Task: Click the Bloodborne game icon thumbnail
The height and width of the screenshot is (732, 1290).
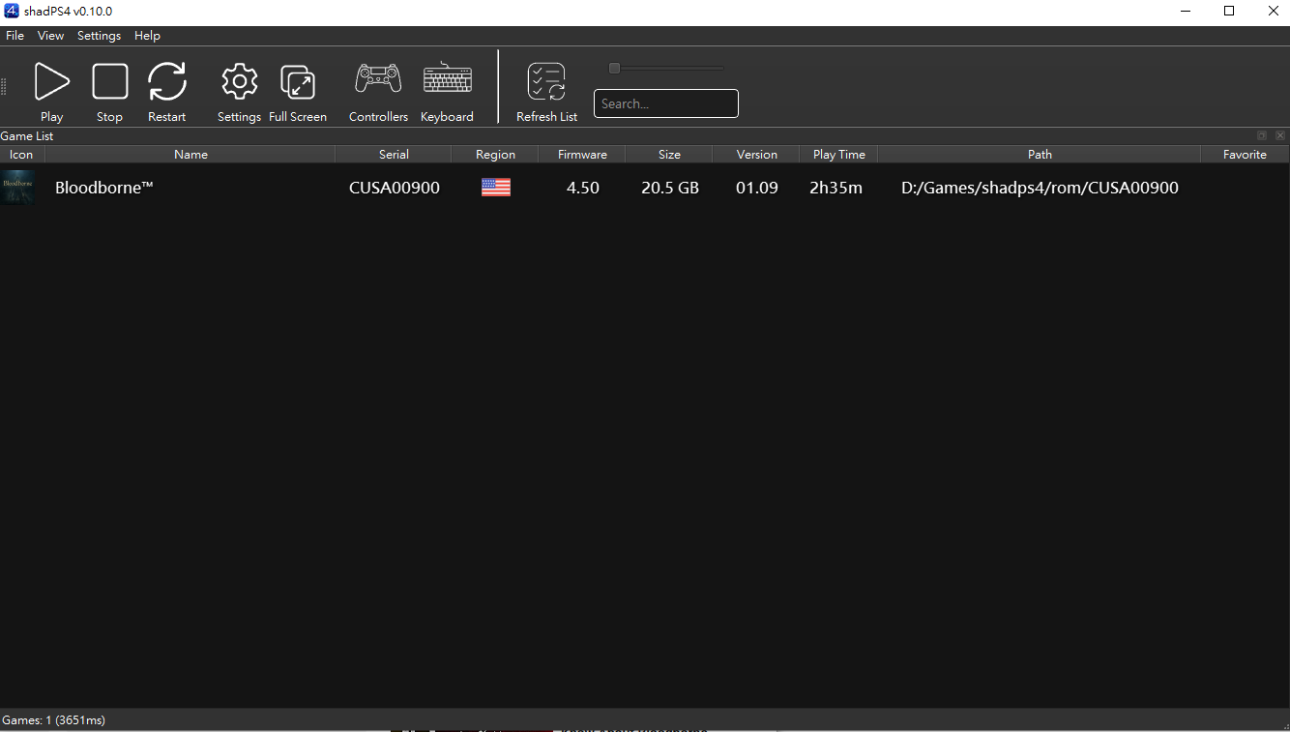Action: (17, 188)
